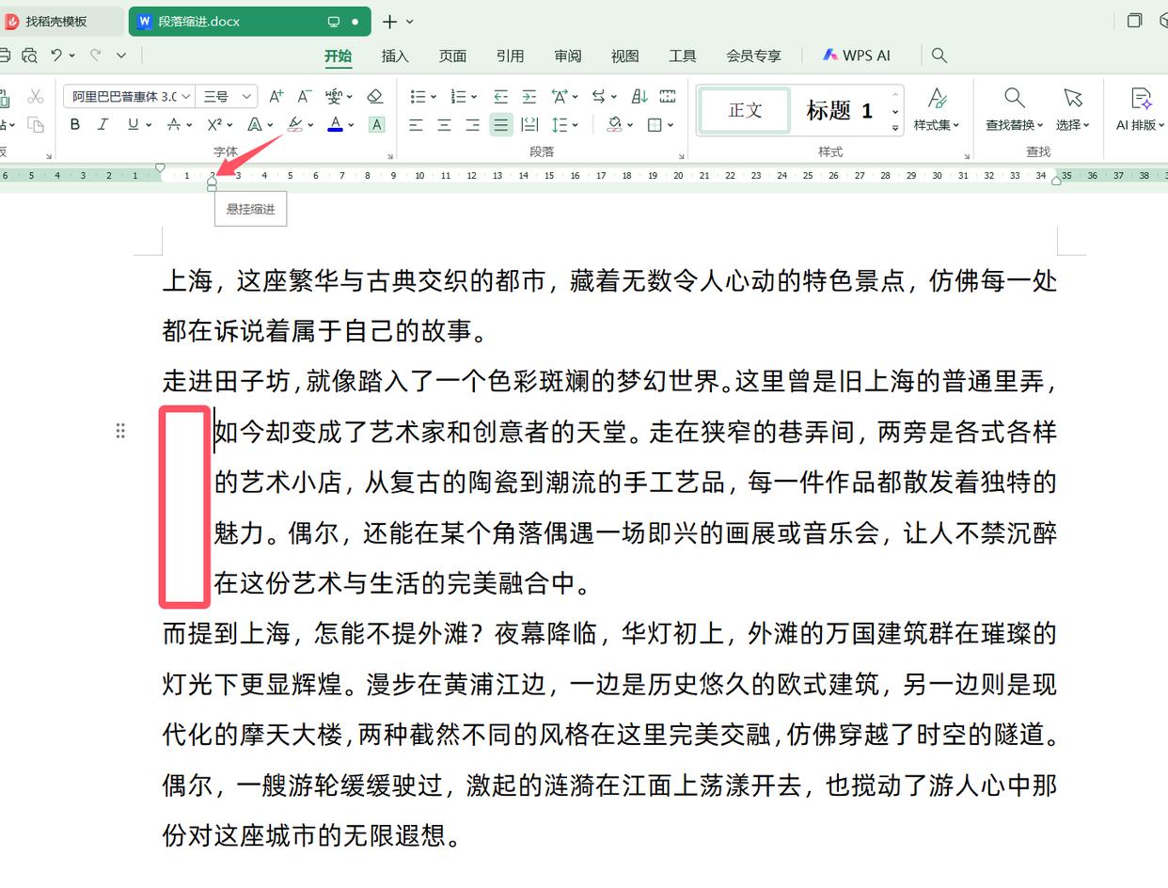This screenshot has width=1168, height=888.
Task: Click the numbered list icon
Action: coord(458,96)
